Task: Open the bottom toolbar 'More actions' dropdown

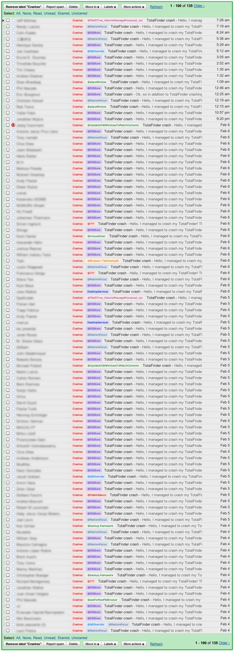Action: click(x=134, y=644)
